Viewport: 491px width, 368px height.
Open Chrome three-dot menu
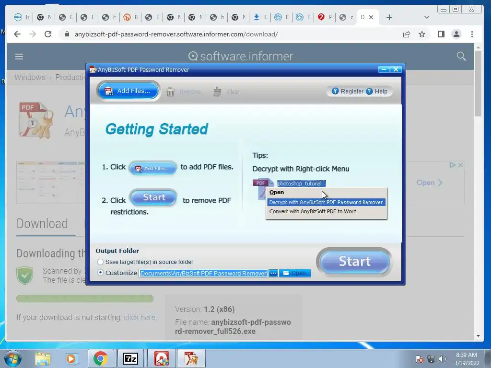point(472,34)
